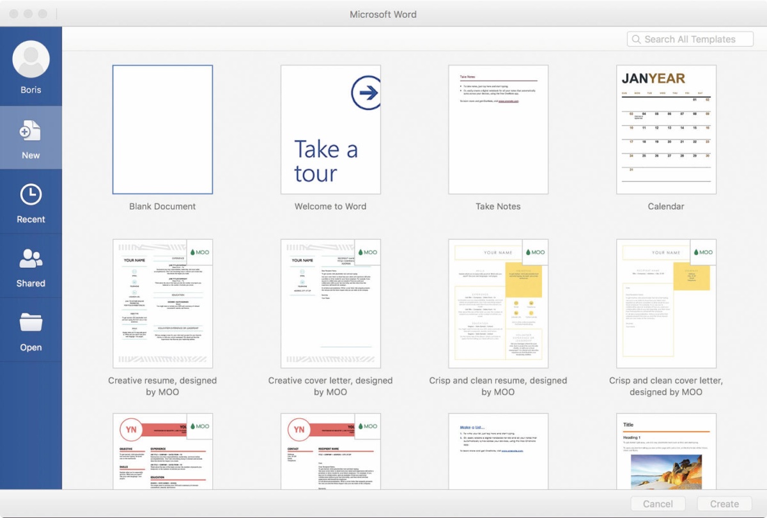Click the arrow circle on Take a tour

[x=367, y=93]
